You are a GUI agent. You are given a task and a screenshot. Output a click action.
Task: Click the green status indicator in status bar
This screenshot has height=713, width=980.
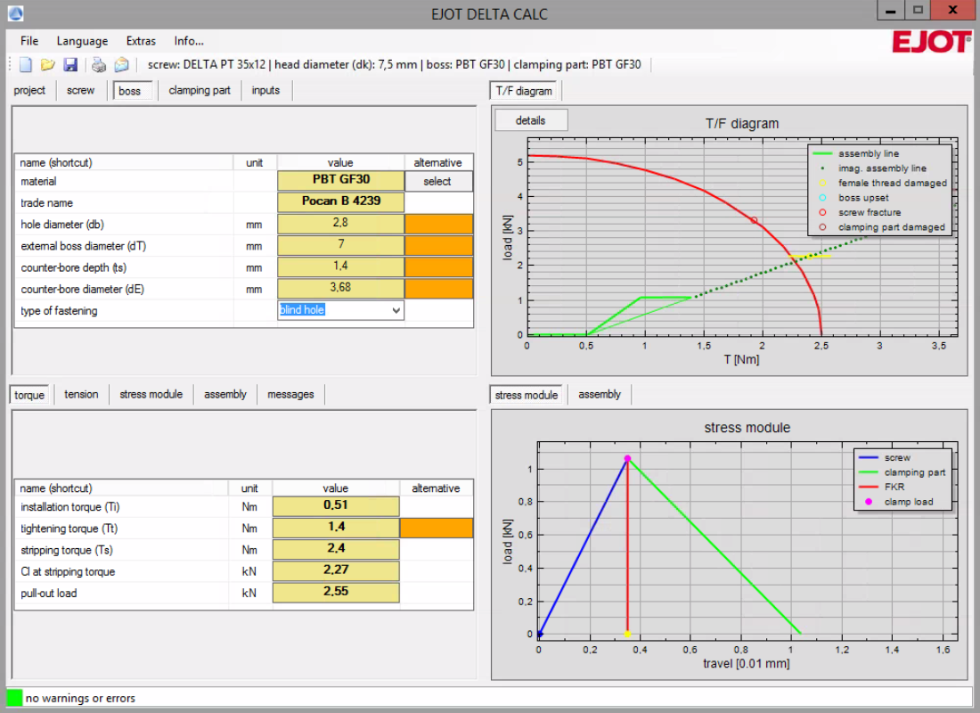(14, 697)
